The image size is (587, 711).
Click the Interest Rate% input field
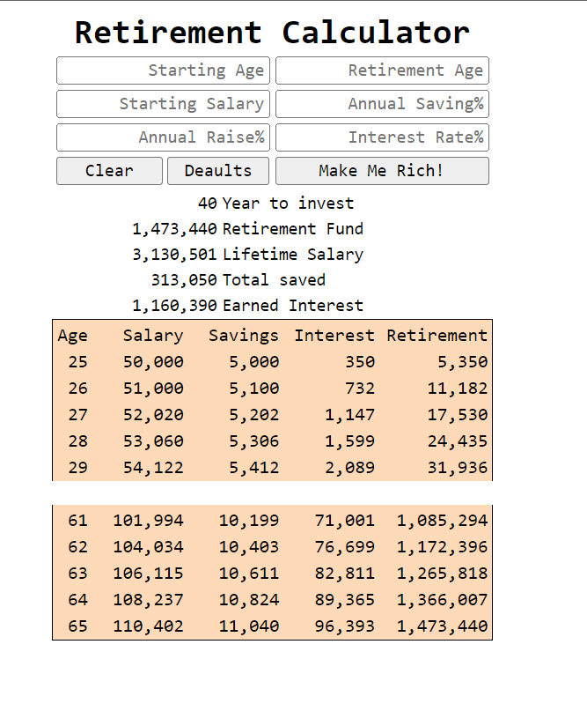coord(382,137)
